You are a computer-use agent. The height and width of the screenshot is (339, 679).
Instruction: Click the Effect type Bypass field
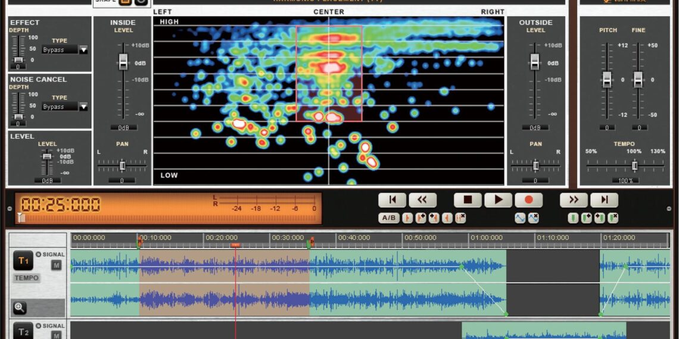tap(60, 50)
